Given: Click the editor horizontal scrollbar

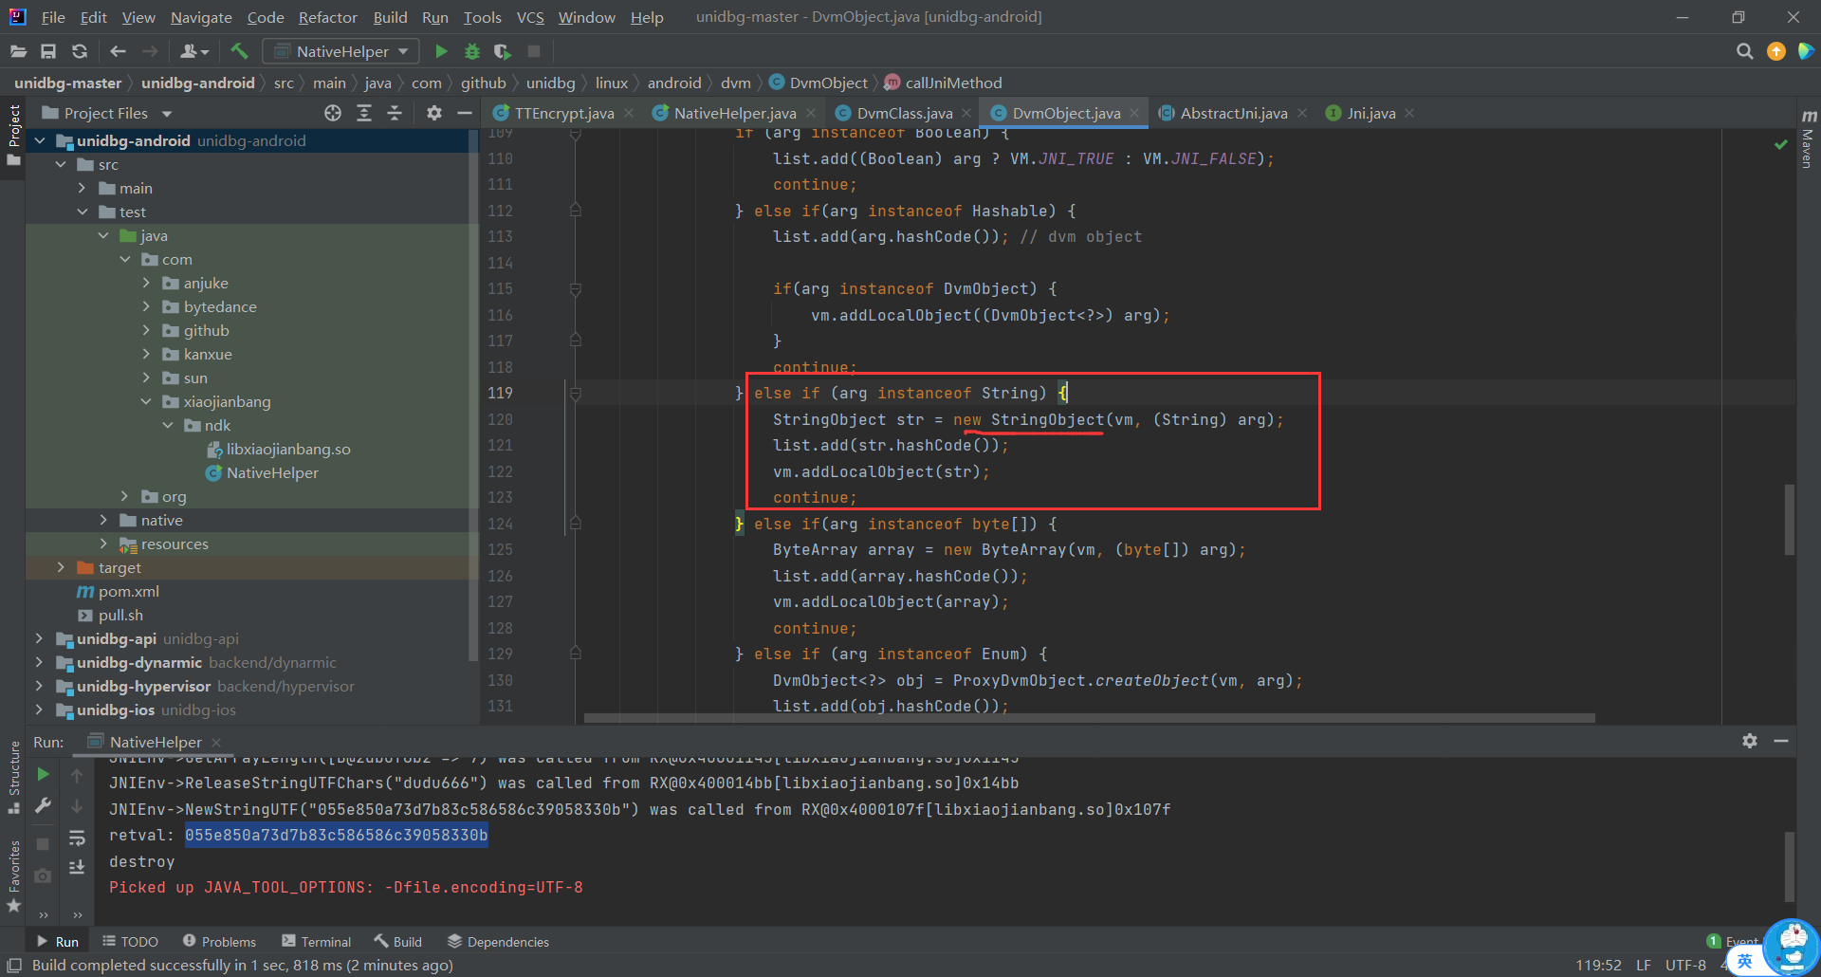Looking at the screenshot, I should pos(1089,718).
